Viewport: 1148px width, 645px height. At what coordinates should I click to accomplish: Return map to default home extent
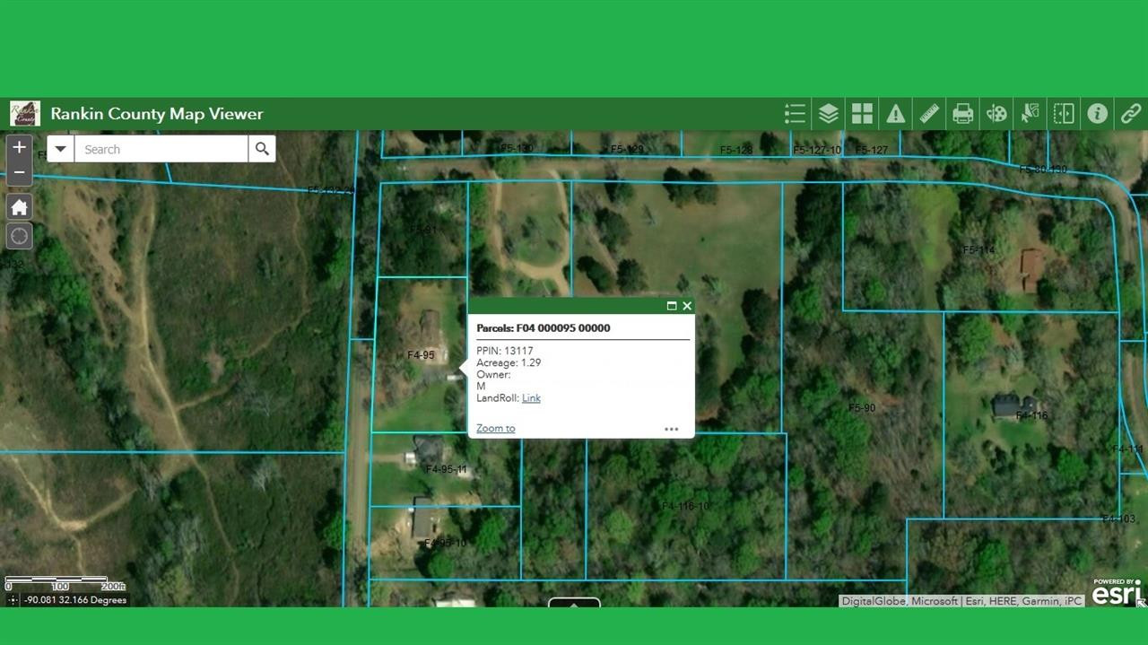(19, 207)
